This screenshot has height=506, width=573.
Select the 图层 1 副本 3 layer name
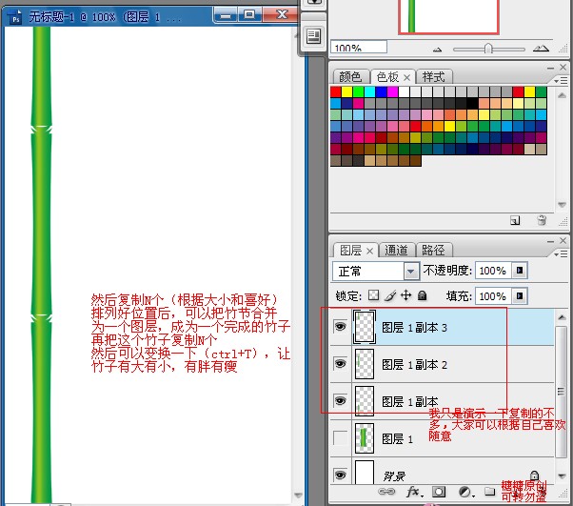point(414,328)
